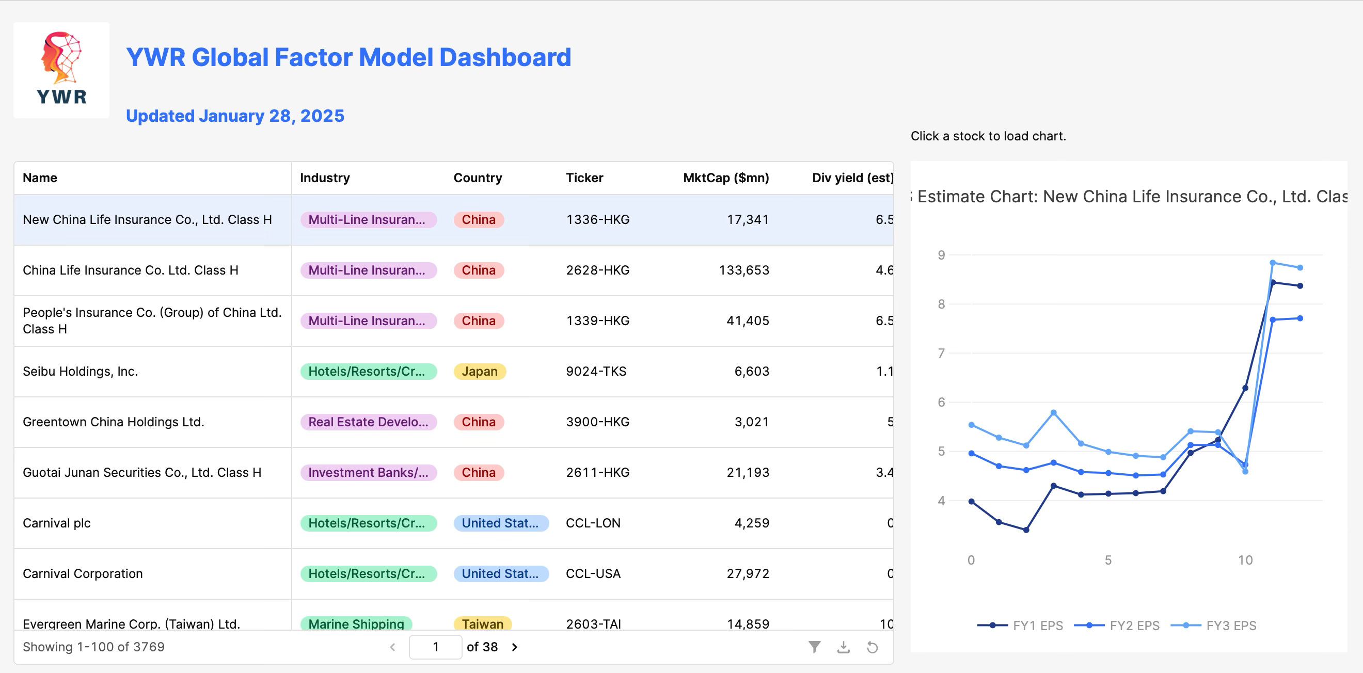Toggle FY1 EPS legend series

coord(1020,626)
